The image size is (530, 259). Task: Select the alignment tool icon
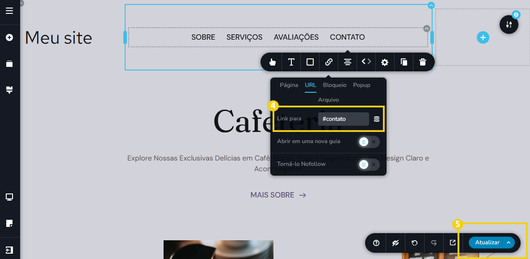click(347, 62)
